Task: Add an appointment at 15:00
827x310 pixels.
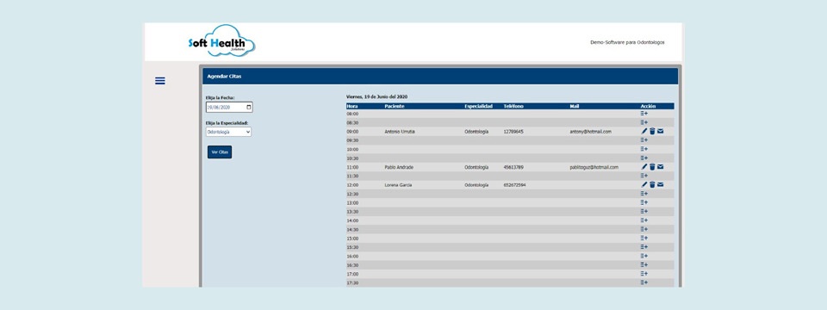Action: 644,239
